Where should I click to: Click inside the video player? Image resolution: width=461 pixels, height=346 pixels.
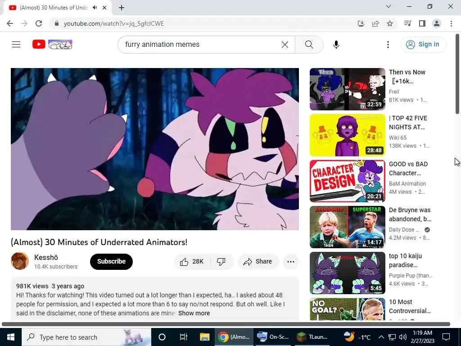pyautogui.click(x=155, y=149)
